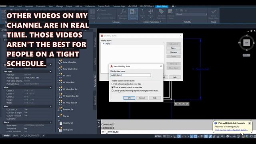The height and width of the screenshot is (144, 256).
Task: Toggle polar tracking in status bar
Action: (179, 136)
